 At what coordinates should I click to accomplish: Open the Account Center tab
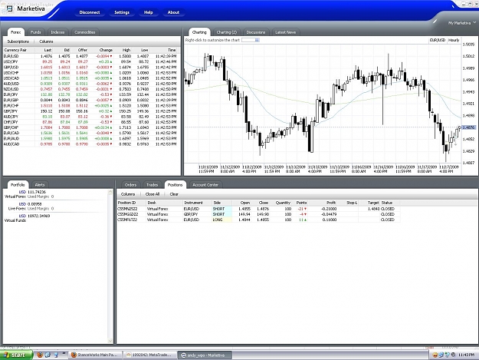[205, 185]
